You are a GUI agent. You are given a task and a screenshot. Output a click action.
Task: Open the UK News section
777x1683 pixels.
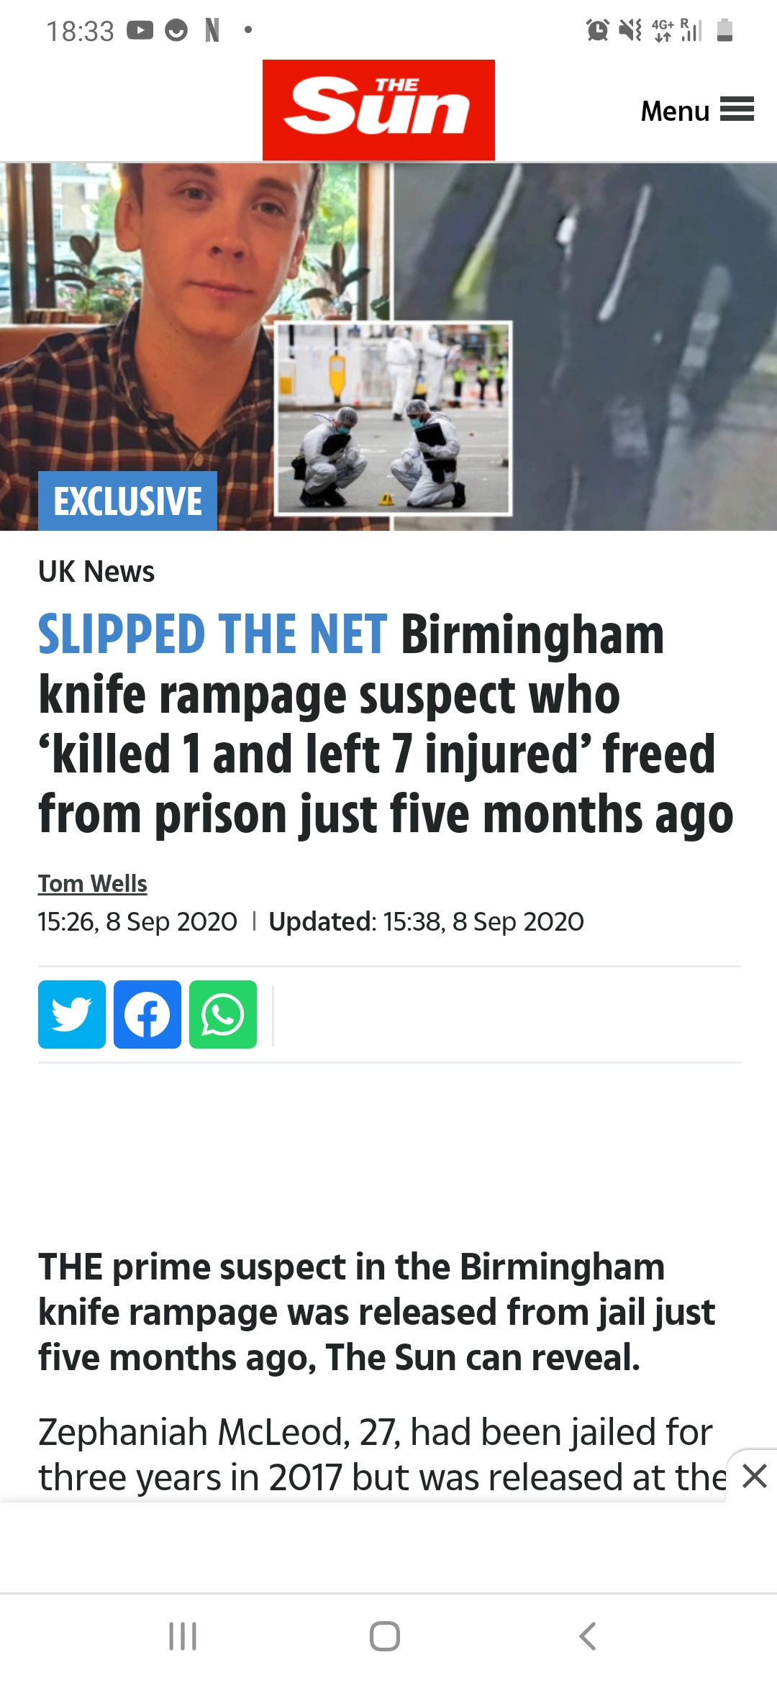click(x=96, y=572)
